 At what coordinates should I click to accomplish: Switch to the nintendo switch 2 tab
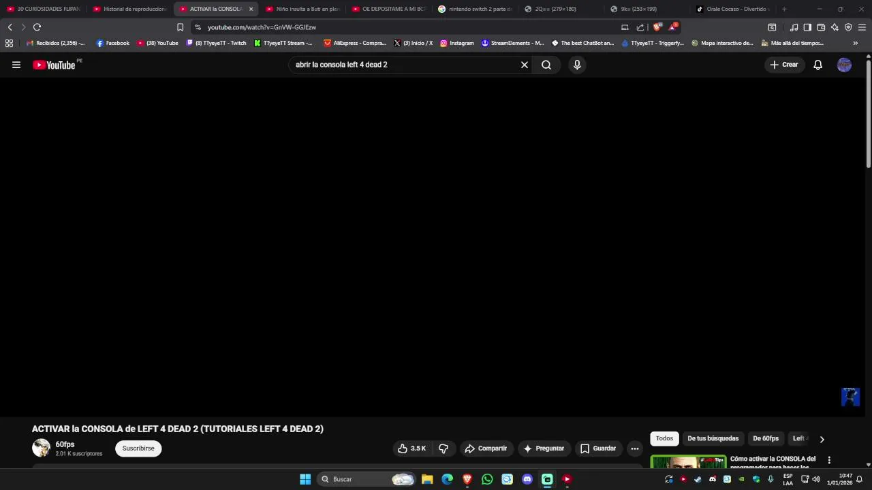pyautogui.click(x=476, y=9)
